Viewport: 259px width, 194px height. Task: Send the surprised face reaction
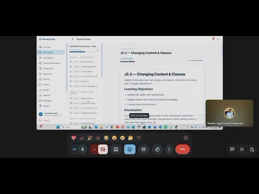coord(114,138)
